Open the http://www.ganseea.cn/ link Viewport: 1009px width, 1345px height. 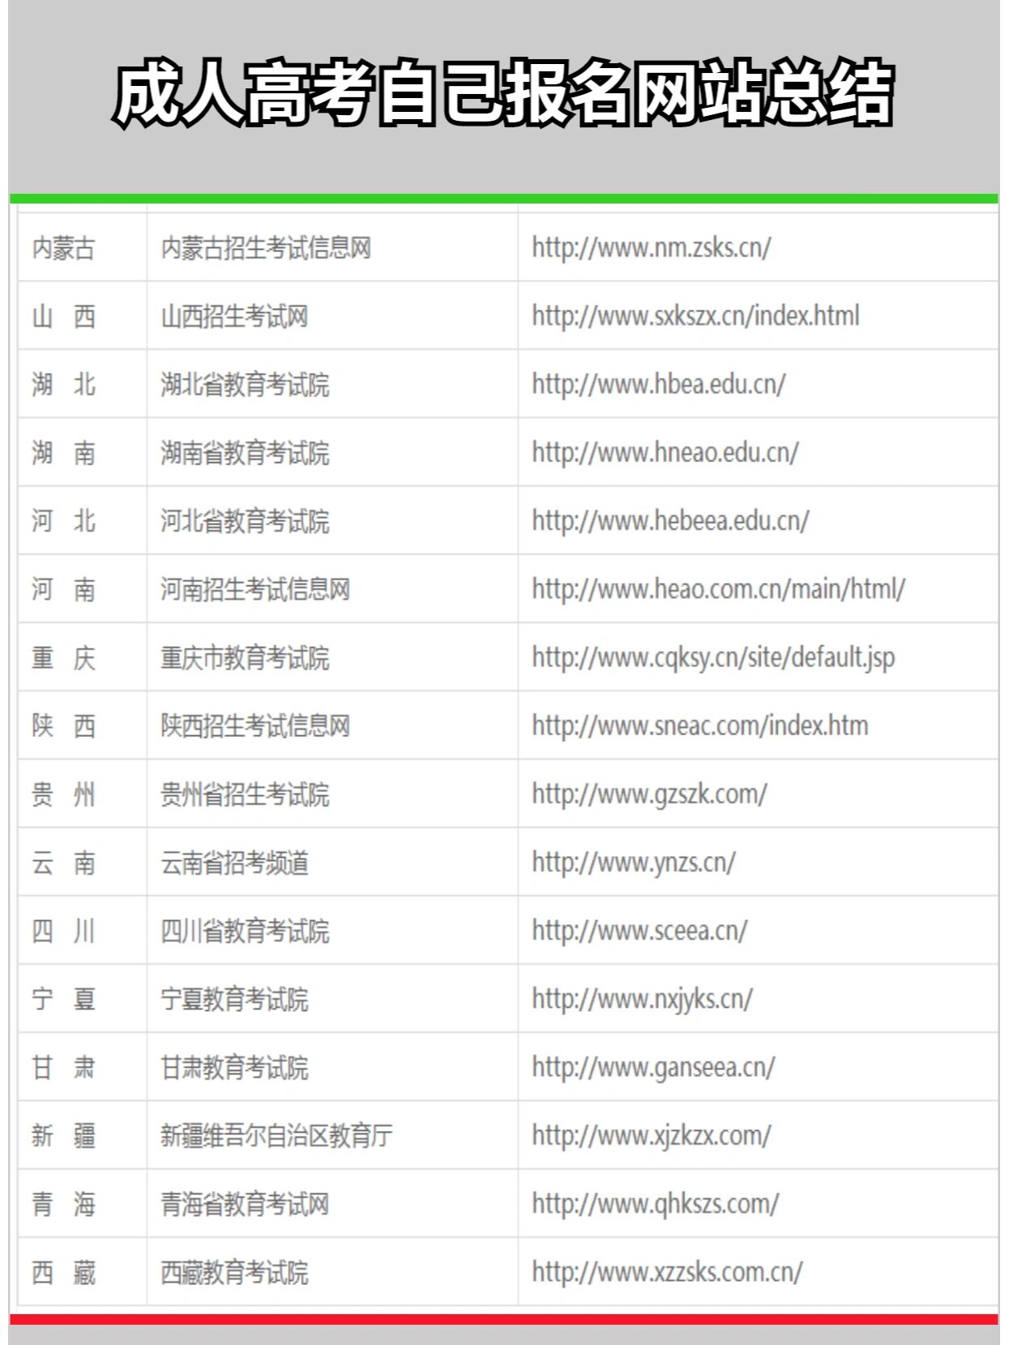(x=653, y=1066)
